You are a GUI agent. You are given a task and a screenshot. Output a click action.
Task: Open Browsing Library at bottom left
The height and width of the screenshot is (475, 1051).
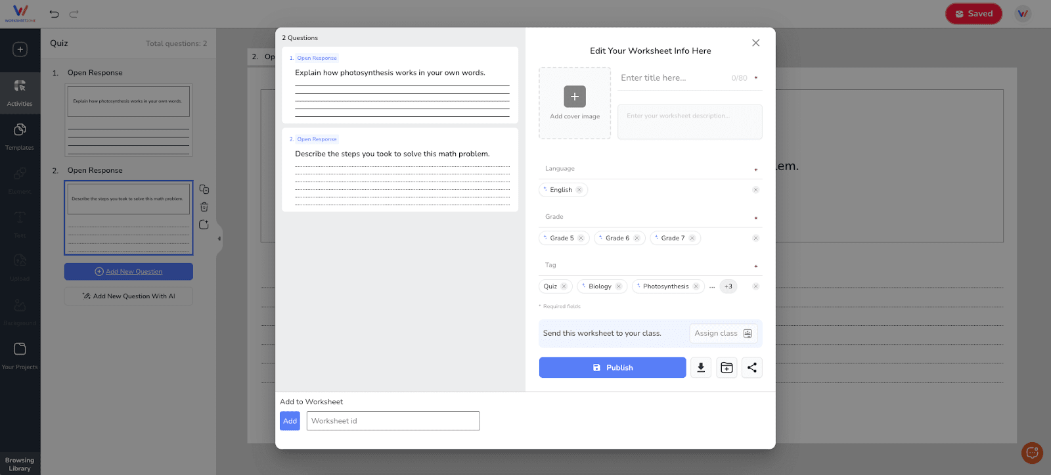[x=20, y=464]
